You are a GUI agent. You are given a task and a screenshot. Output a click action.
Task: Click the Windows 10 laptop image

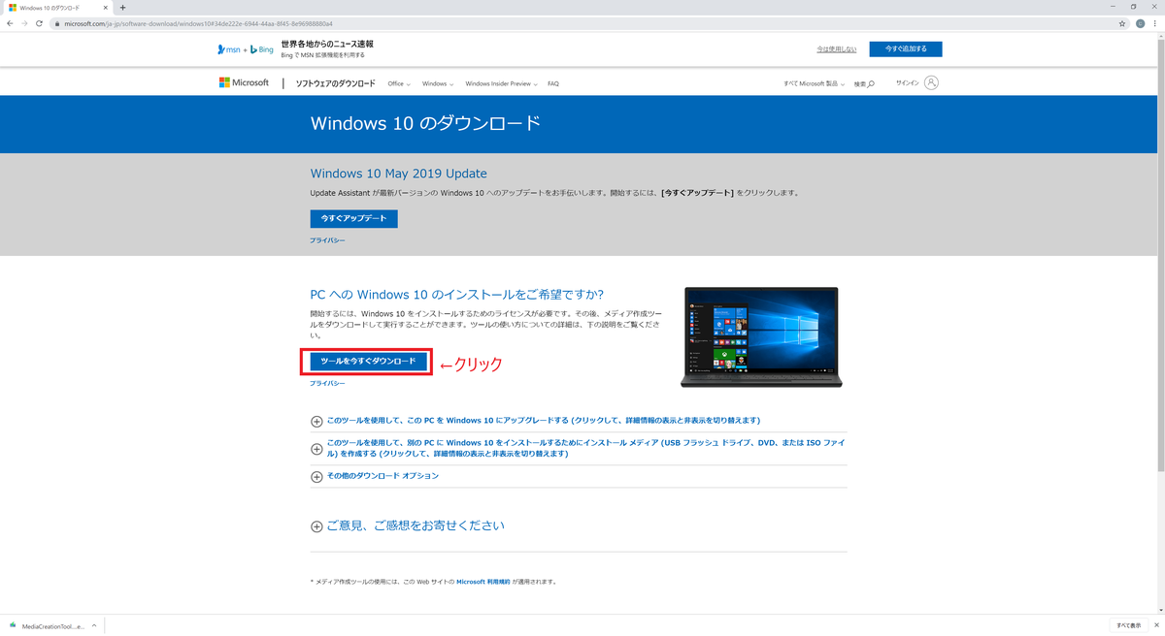pyautogui.click(x=760, y=337)
